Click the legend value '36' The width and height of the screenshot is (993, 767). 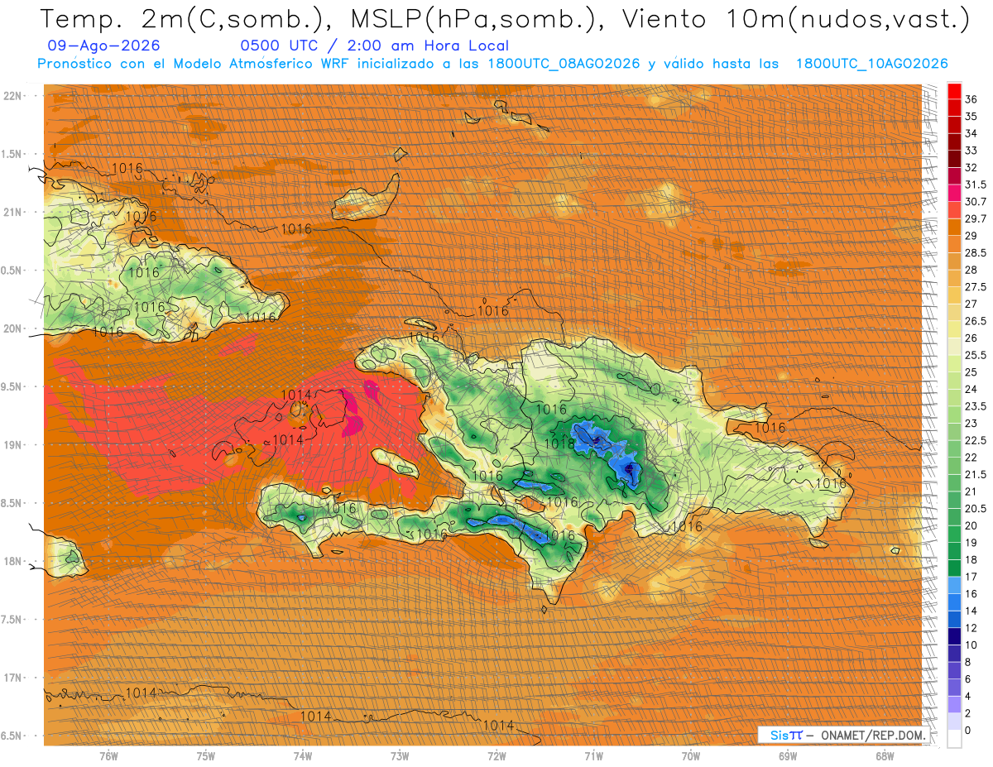971,99
